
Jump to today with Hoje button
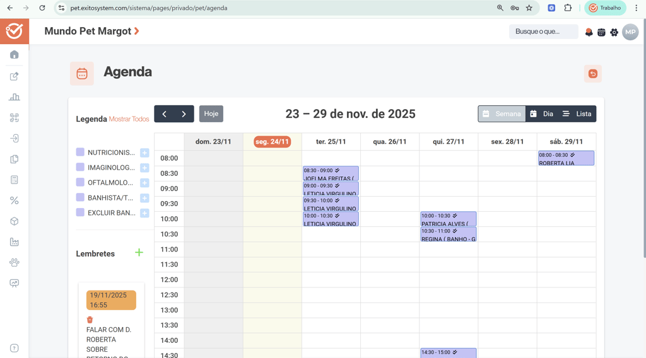(x=211, y=113)
